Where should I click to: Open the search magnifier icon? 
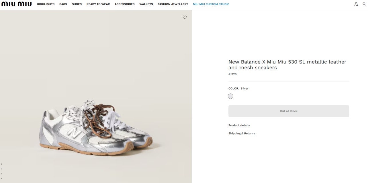[x=364, y=4]
